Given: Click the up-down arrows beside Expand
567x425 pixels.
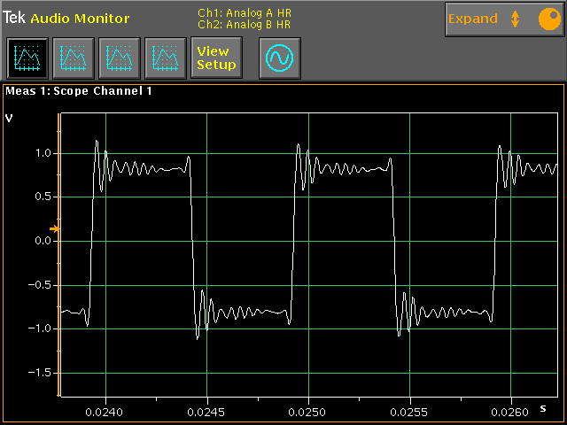Looking at the screenshot, I should pos(516,19).
